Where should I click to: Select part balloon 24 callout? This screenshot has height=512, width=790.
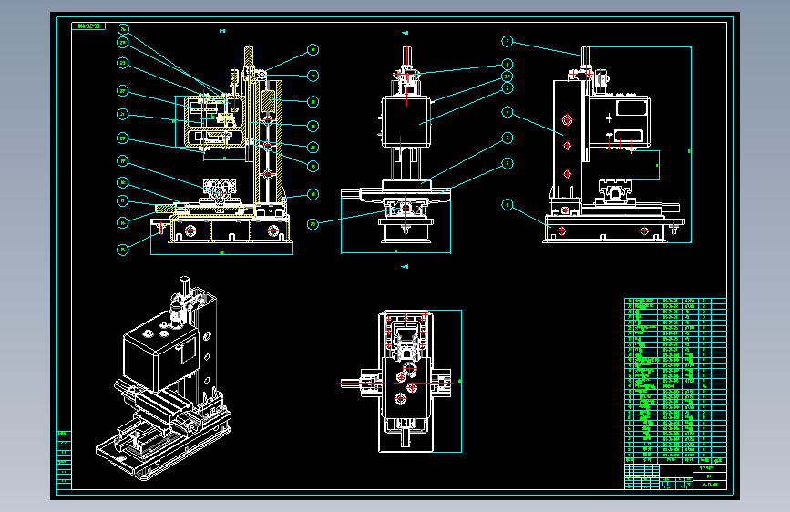122,42
